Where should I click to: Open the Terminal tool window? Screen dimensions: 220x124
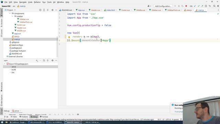44,117
